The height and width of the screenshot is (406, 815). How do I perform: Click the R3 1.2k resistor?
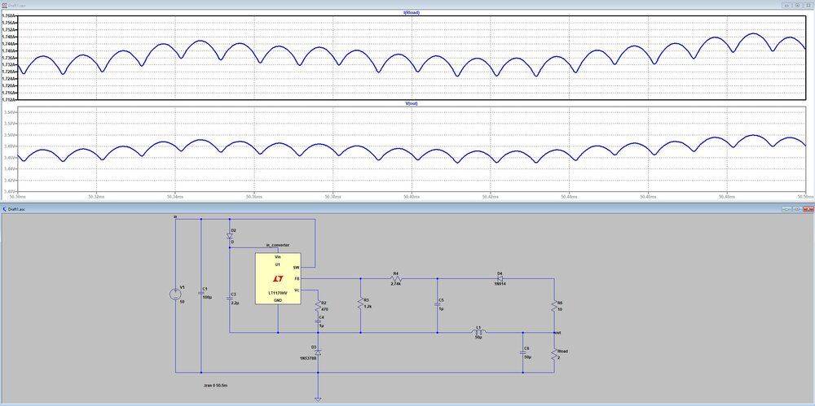pyautogui.click(x=359, y=303)
